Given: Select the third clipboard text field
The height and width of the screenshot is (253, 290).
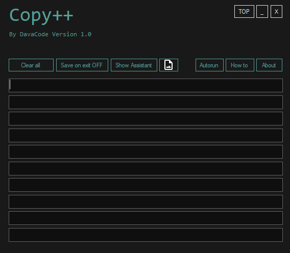Looking at the screenshot, I should tap(146, 118).
